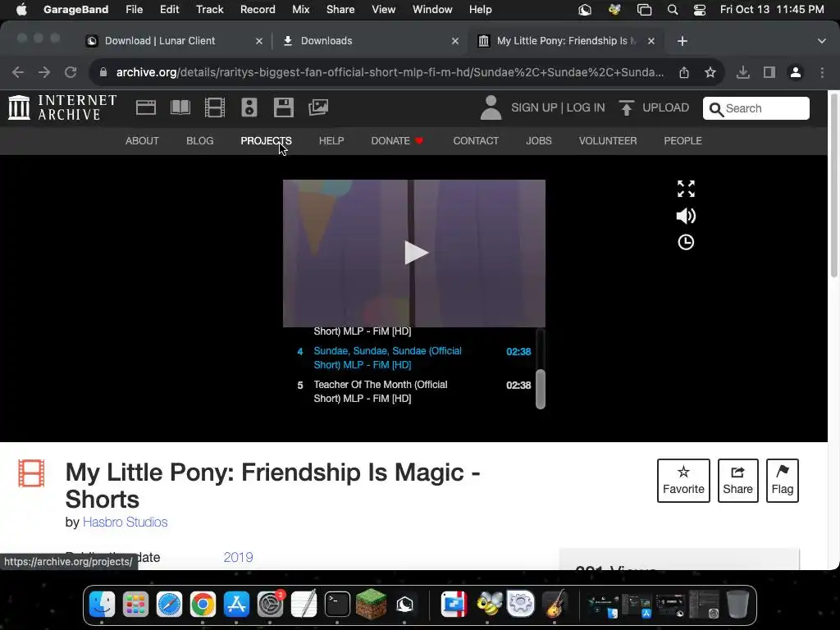Go forward in browser history
840x630 pixels.
[44, 72]
